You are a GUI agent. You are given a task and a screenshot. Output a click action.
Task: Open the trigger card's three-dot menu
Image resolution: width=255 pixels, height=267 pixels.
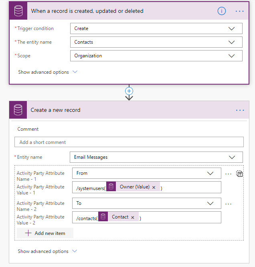(x=239, y=11)
